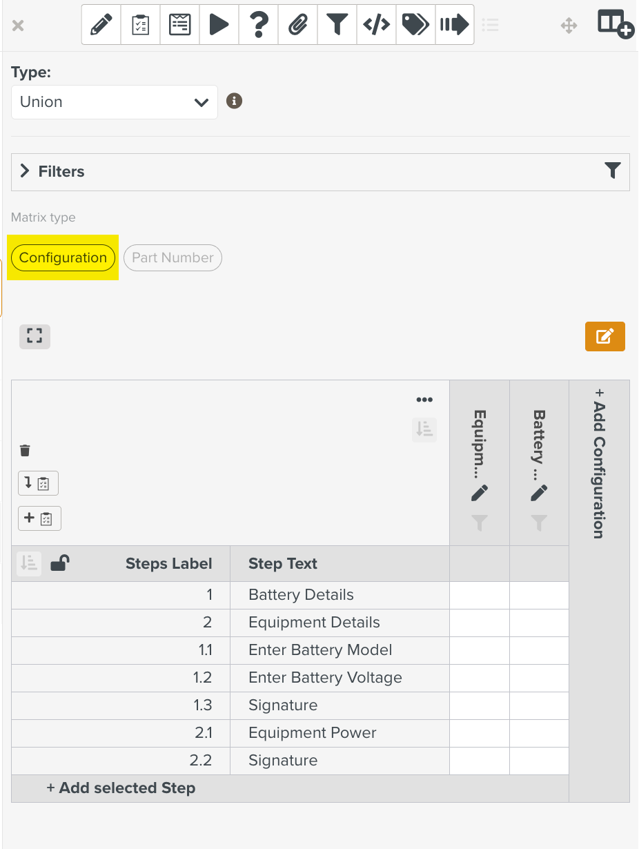Edit the Equipm... configuration with pencil
The image size is (639, 849).
[x=480, y=493]
